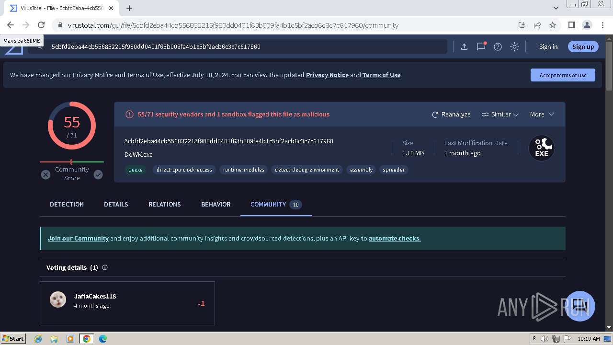Viewport: 613px width, 345px height.
Task: Open the tab search chevron in Chrome
Action: click(x=556, y=8)
